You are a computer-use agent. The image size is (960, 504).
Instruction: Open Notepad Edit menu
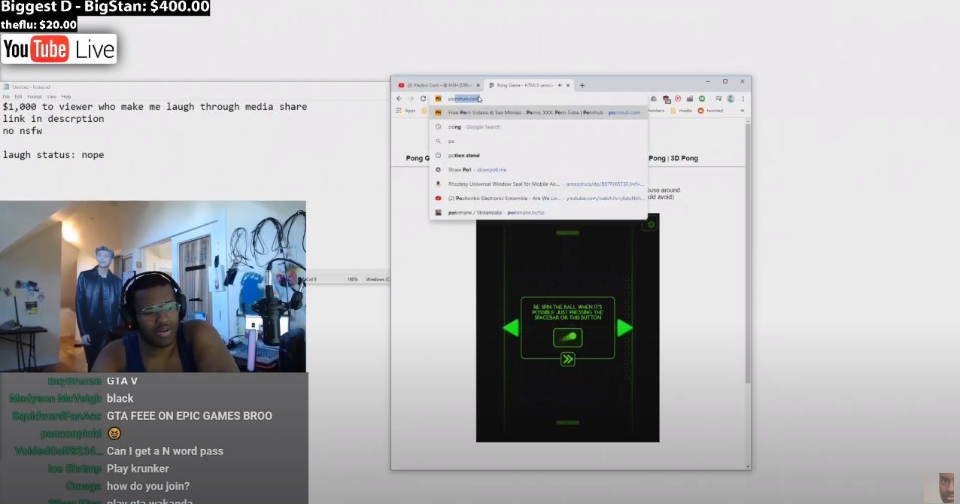point(19,97)
